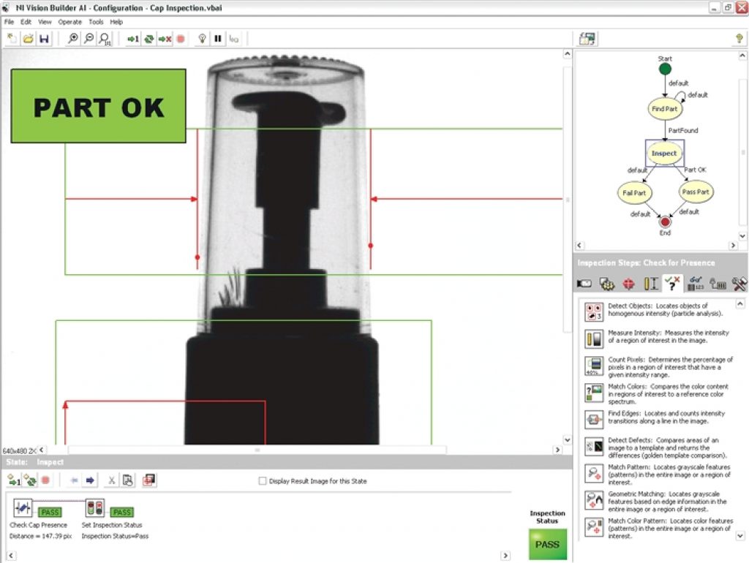This screenshot has height=563, width=749.
Task: Switch to the Check for Presence tab
Action: tap(672, 283)
